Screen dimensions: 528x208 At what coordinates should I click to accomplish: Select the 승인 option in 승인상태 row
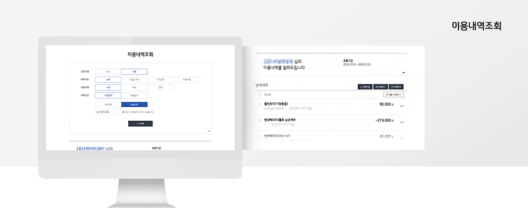(x=108, y=72)
